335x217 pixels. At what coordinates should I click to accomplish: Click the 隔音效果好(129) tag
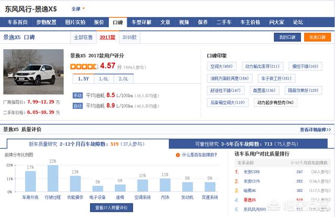[x=304, y=90]
